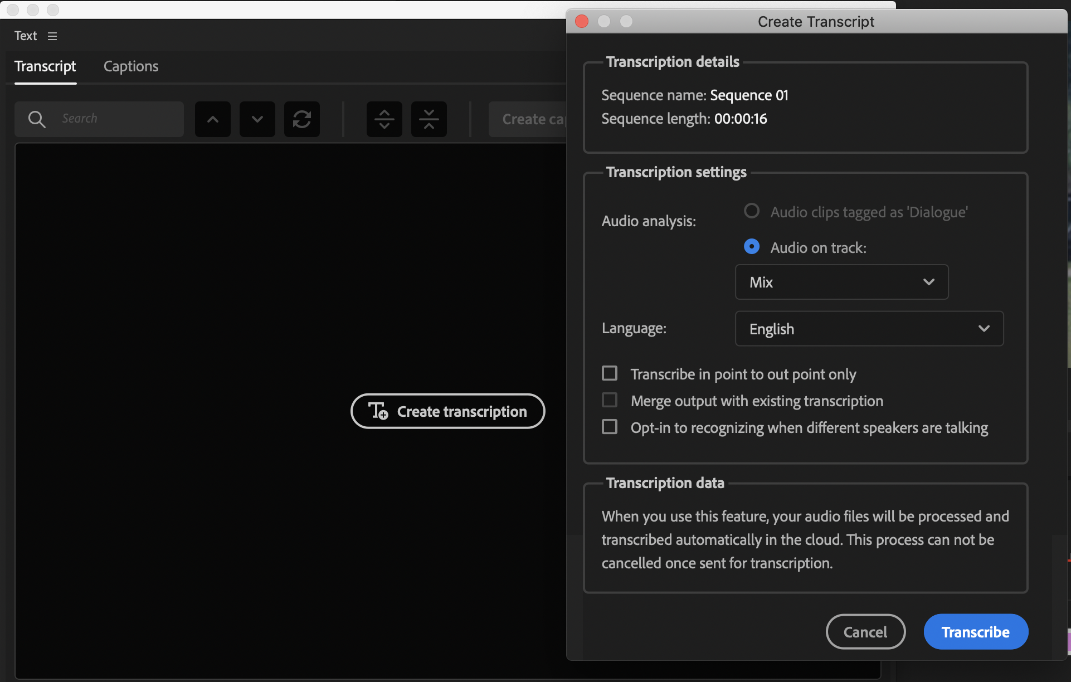Enable Transcribe in point to out point only
The height and width of the screenshot is (682, 1071).
610,373
